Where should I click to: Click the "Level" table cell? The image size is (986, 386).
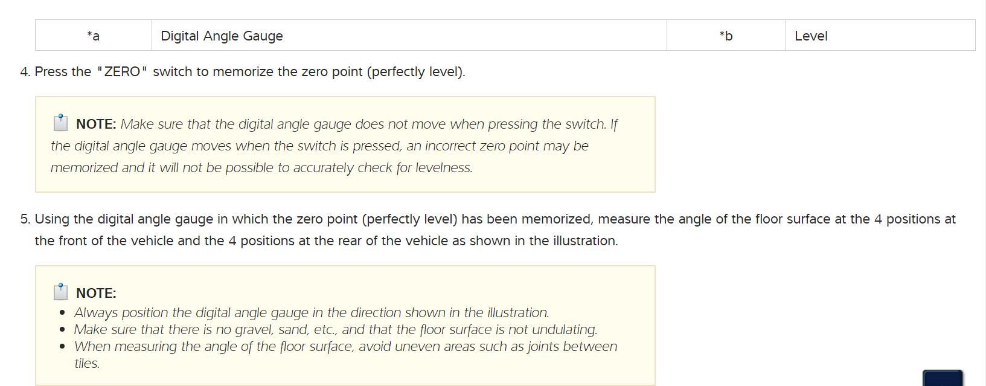click(811, 36)
